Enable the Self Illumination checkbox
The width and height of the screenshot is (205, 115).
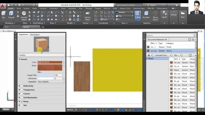point(22,97)
